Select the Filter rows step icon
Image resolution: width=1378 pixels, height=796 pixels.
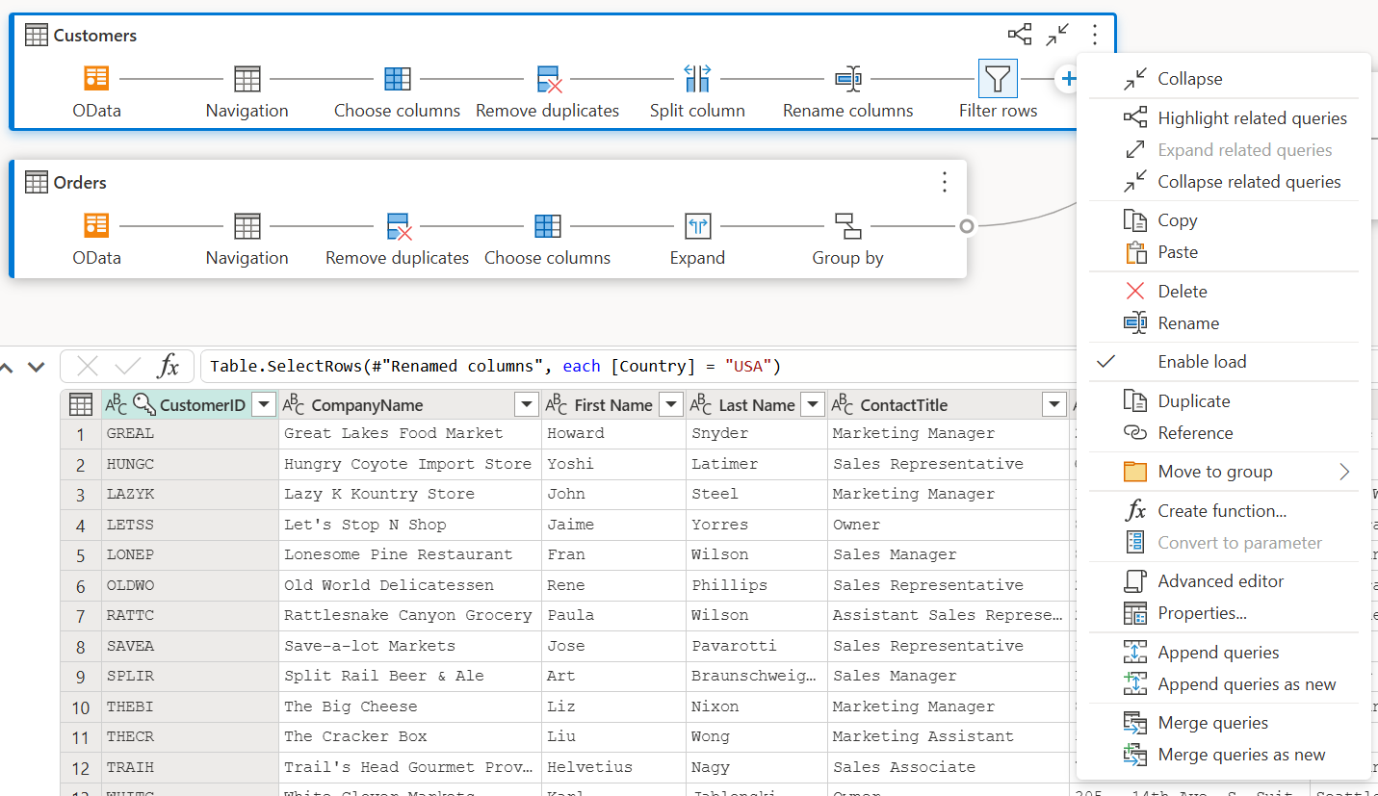[998, 79]
